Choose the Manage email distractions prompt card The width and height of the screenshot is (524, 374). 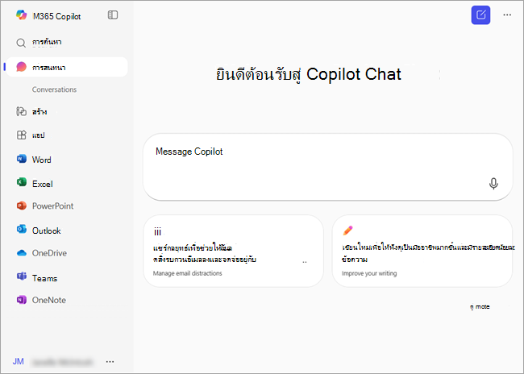(x=233, y=251)
